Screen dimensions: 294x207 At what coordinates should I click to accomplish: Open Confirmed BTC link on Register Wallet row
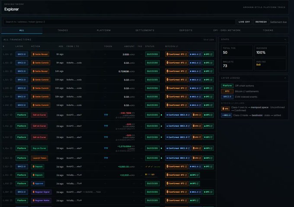point(177,201)
